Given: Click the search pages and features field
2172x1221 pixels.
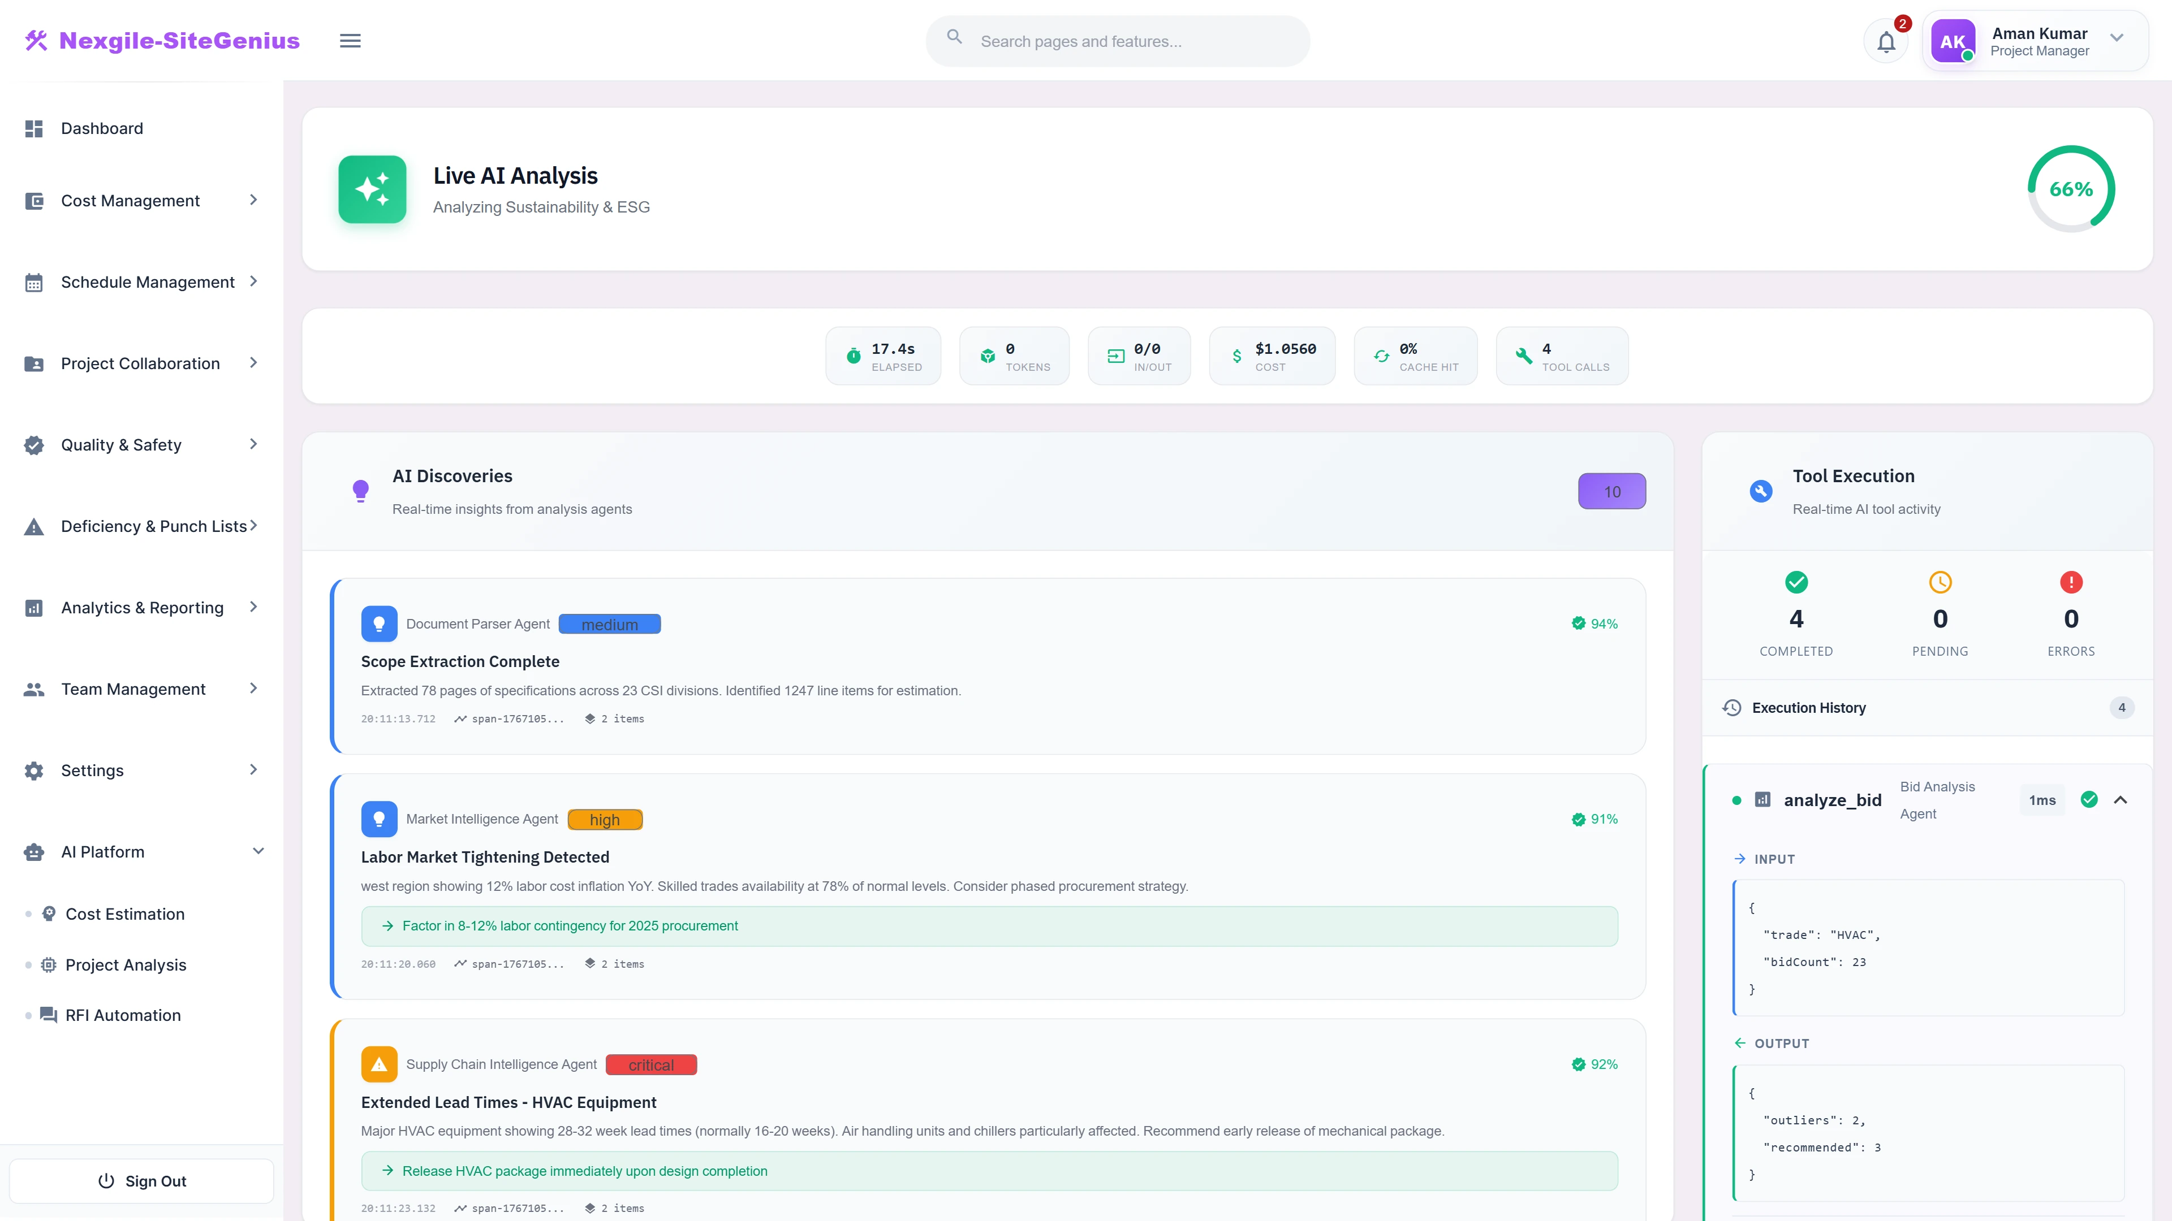Looking at the screenshot, I should click(x=1117, y=40).
